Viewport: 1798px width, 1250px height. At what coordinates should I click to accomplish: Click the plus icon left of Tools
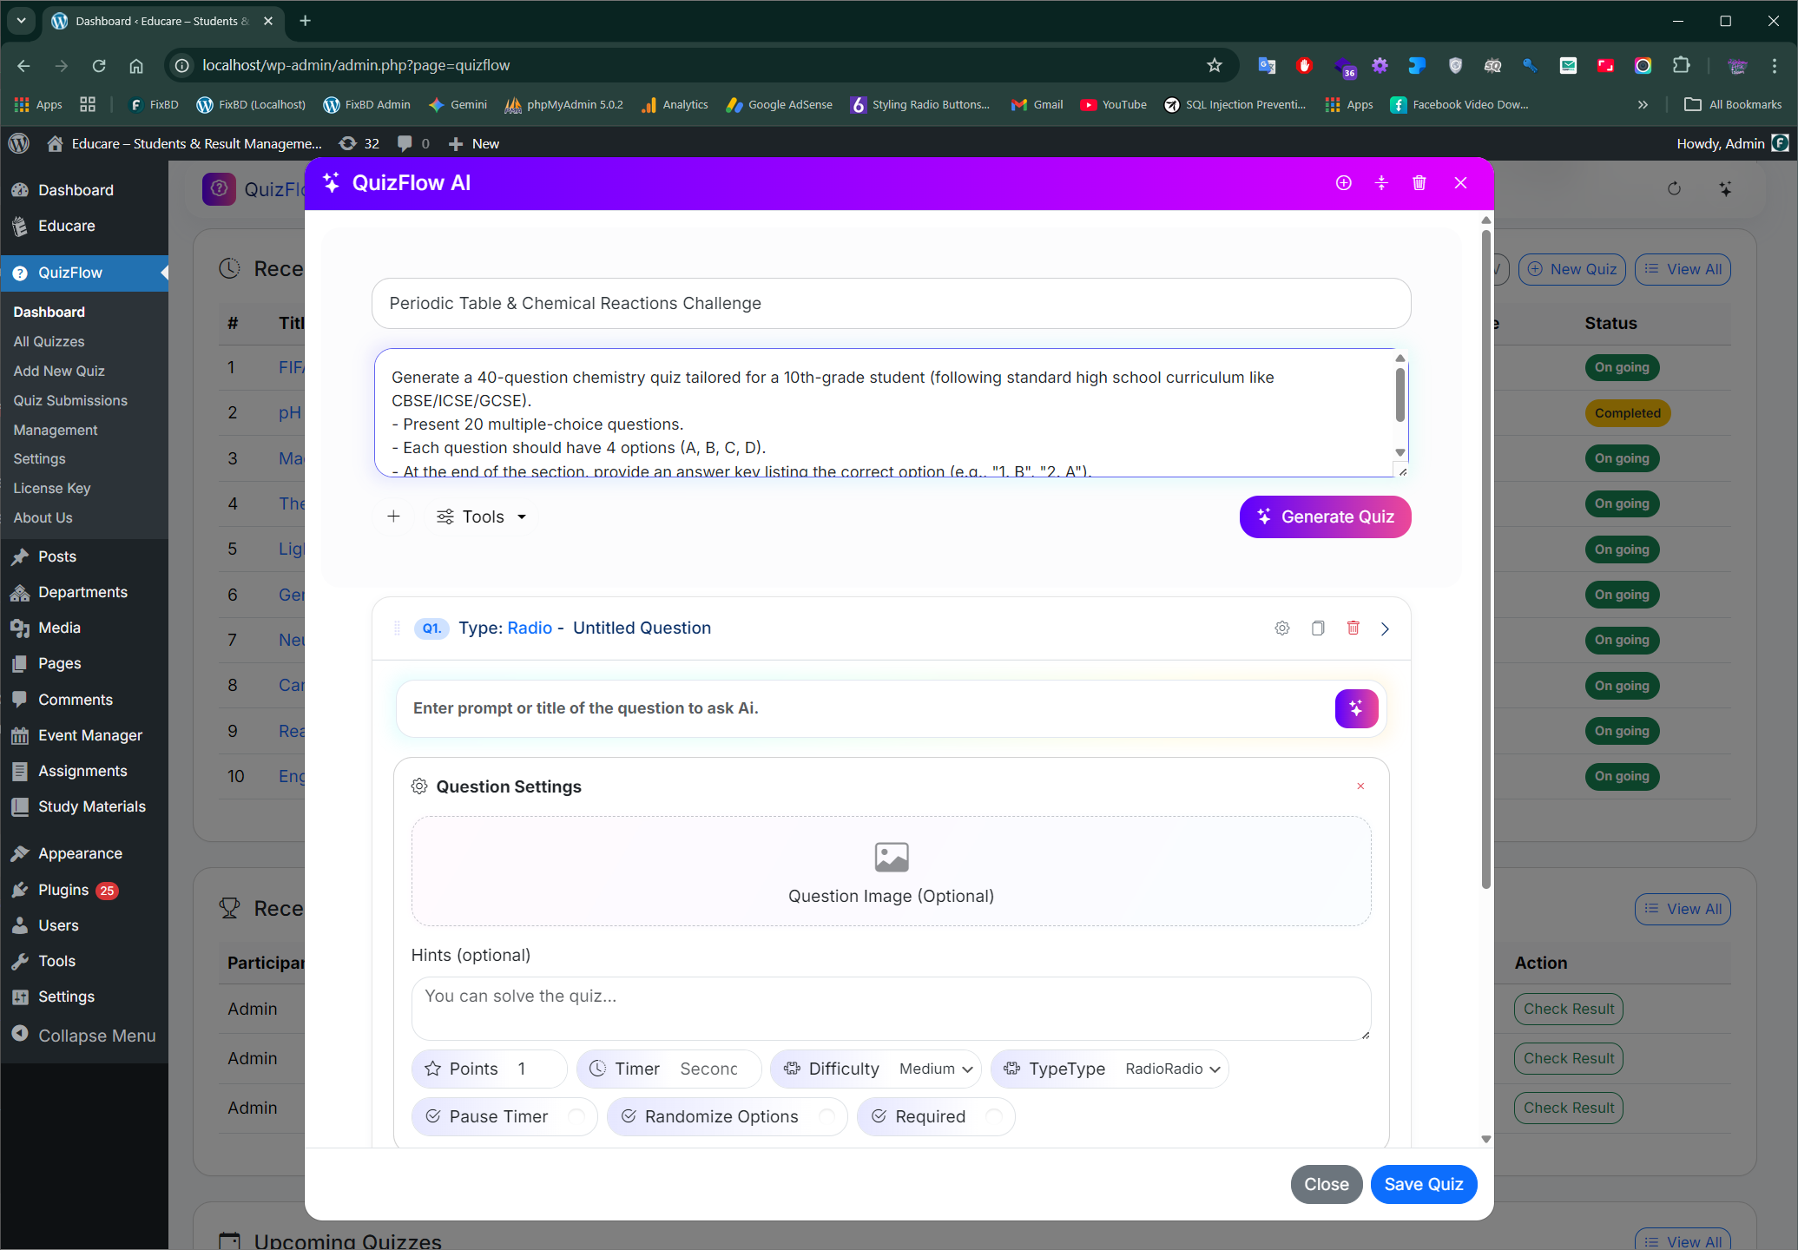393,517
